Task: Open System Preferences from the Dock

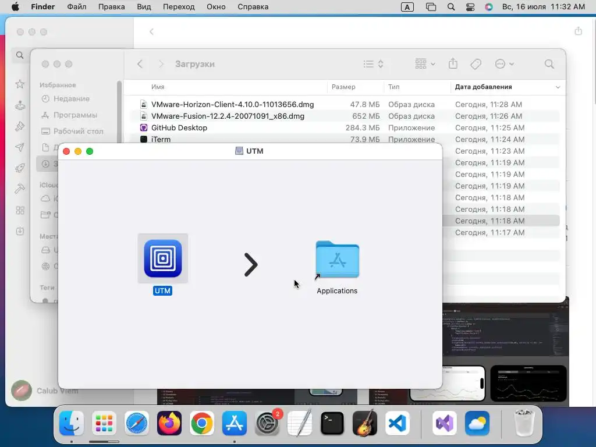Action: pos(267,423)
